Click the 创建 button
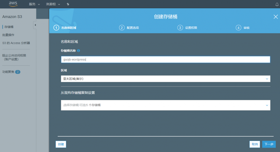280x152 pixels. tap(61, 144)
